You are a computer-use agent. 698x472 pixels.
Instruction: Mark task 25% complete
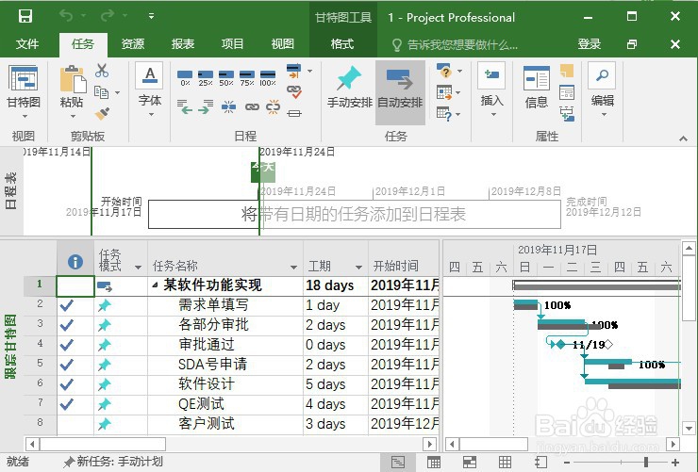tap(206, 78)
